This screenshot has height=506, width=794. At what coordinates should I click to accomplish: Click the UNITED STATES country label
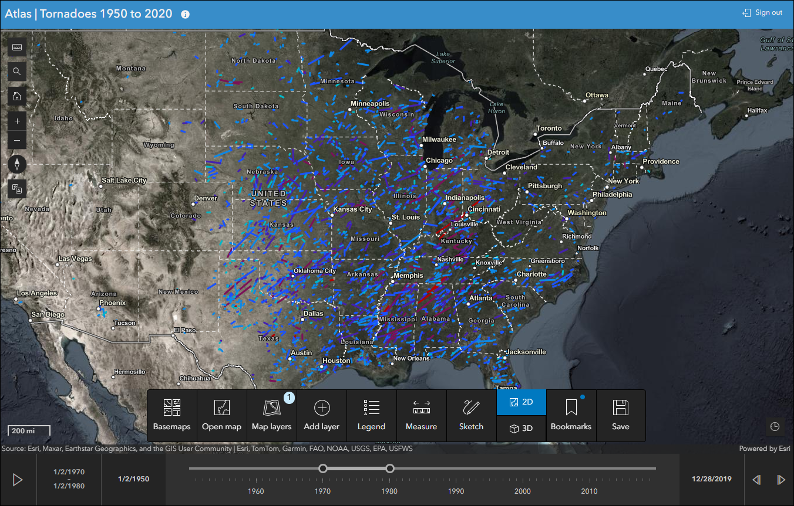click(x=268, y=198)
